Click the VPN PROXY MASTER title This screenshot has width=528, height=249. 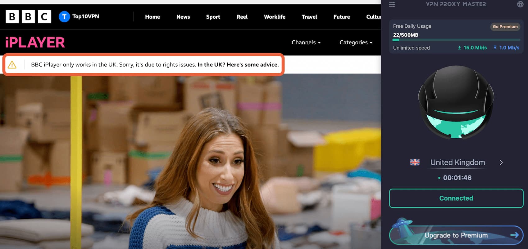(x=456, y=4)
